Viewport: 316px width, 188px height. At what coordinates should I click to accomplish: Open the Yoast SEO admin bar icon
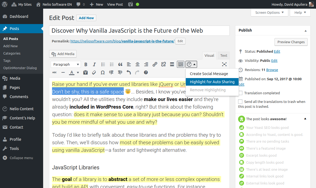click(x=130, y=4)
